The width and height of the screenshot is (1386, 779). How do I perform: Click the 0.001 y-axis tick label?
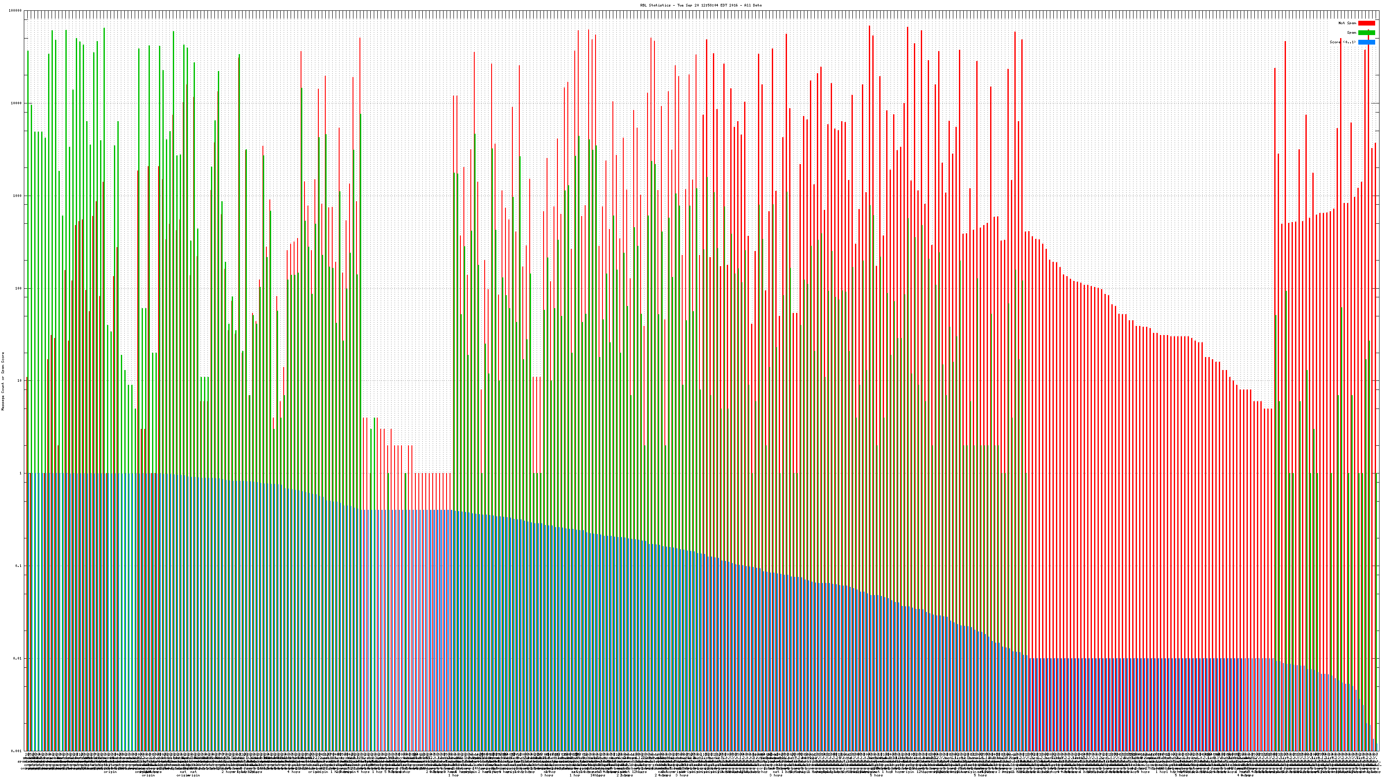click(17, 750)
